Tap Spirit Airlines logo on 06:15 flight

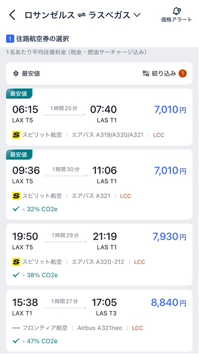pos(16,135)
